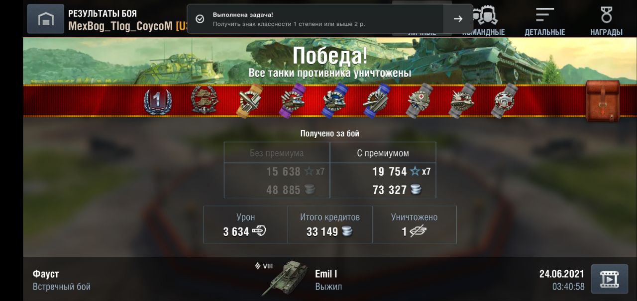Watch the battle replay
Screen dimensions: 637x301
coord(609,279)
